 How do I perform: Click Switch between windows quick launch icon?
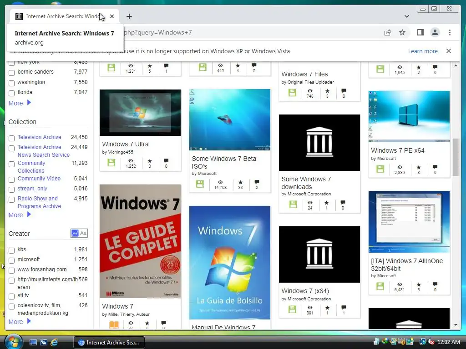click(43, 342)
